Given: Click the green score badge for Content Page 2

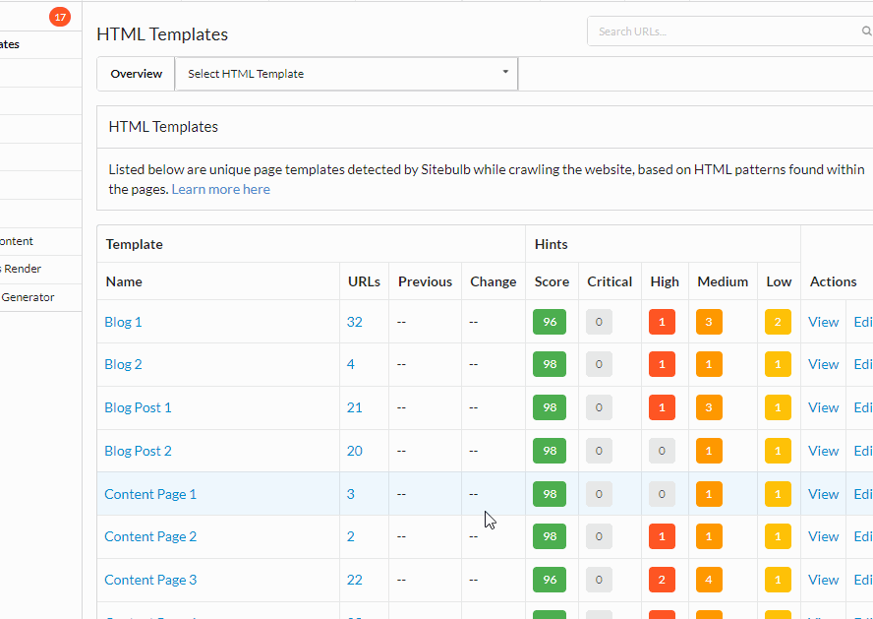Looking at the screenshot, I should click(550, 536).
